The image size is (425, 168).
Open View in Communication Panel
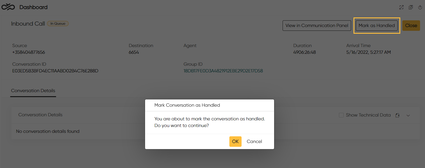click(317, 26)
